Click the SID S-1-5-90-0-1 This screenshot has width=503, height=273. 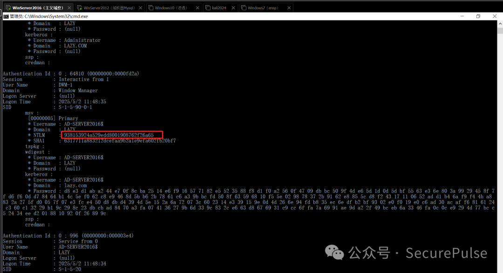pos(75,107)
